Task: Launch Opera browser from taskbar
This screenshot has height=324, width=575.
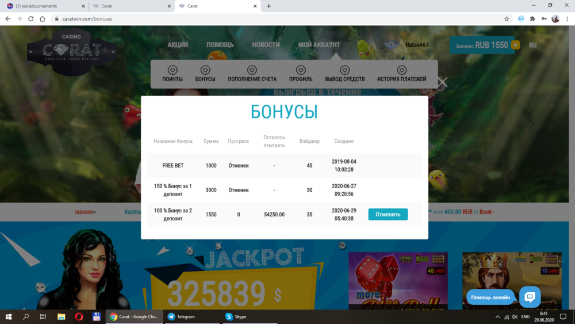Action: tap(78, 317)
